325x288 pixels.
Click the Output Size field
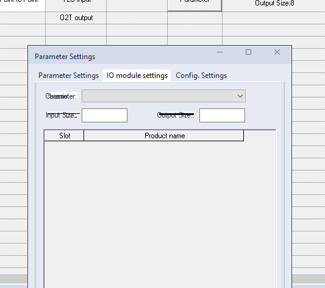click(222, 115)
